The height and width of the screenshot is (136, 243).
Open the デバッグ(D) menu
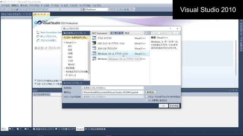34,5
